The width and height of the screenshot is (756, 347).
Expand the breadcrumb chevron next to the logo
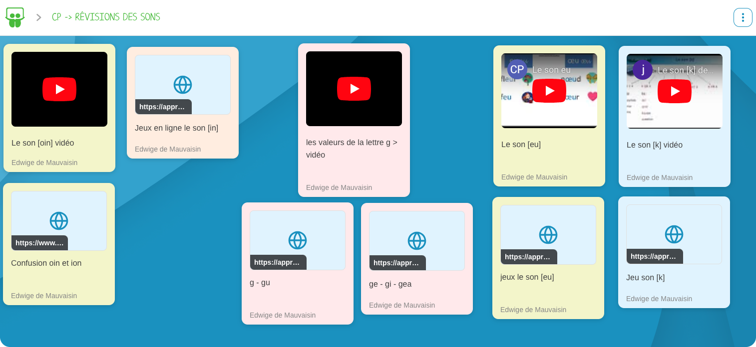[38, 17]
